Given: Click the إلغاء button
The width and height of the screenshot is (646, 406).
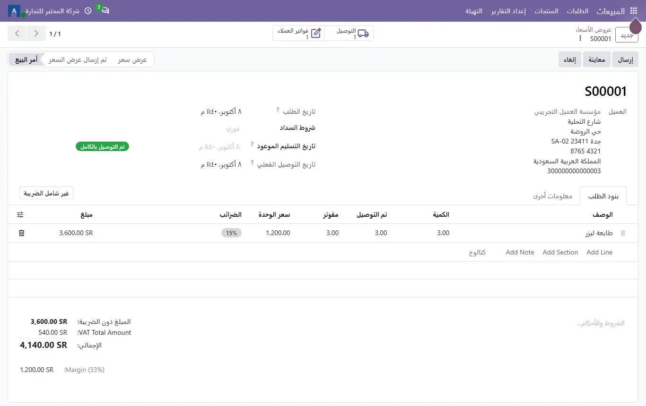Looking at the screenshot, I should tap(570, 59).
